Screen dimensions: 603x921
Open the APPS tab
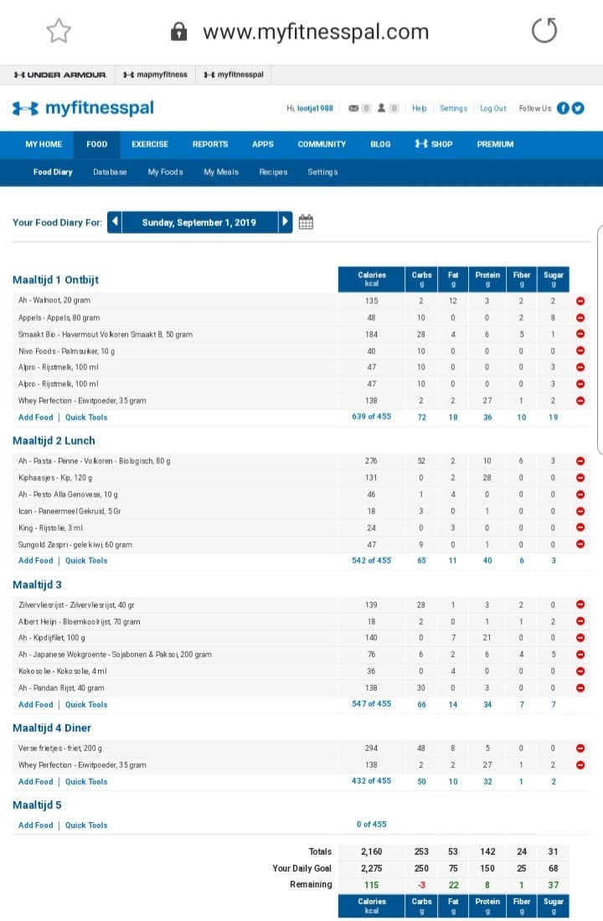click(x=263, y=145)
